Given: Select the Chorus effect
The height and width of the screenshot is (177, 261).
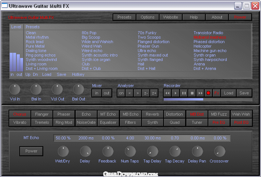Looking at the screenshot, I should click(20, 114).
